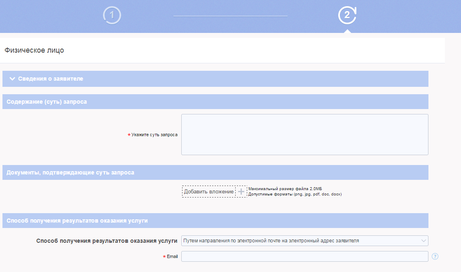461x272 pixels.
Task: Click the Содержание (суть) запроса section header
Action: 47,102
